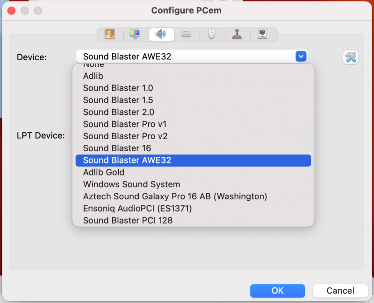Image resolution: width=374 pixels, height=303 pixels.
Task: Choose Adlib from the device list
Action: click(x=93, y=76)
